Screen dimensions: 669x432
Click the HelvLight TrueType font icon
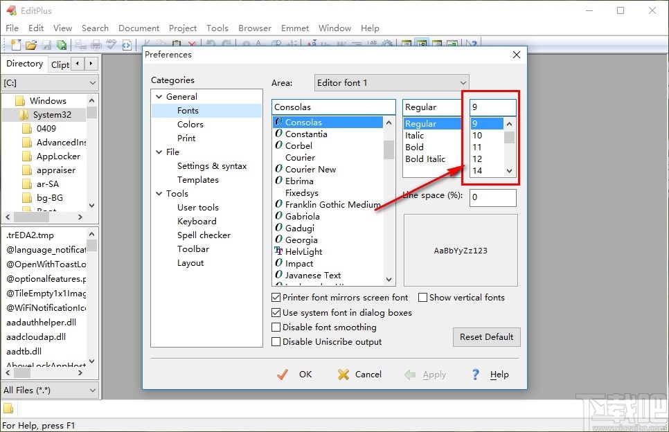tap(278, 251)
